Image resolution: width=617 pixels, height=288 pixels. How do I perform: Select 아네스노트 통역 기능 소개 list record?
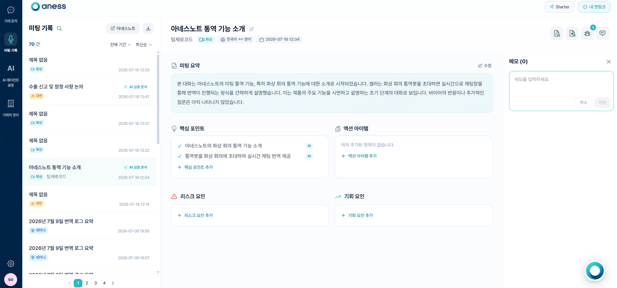coord(89,172)
